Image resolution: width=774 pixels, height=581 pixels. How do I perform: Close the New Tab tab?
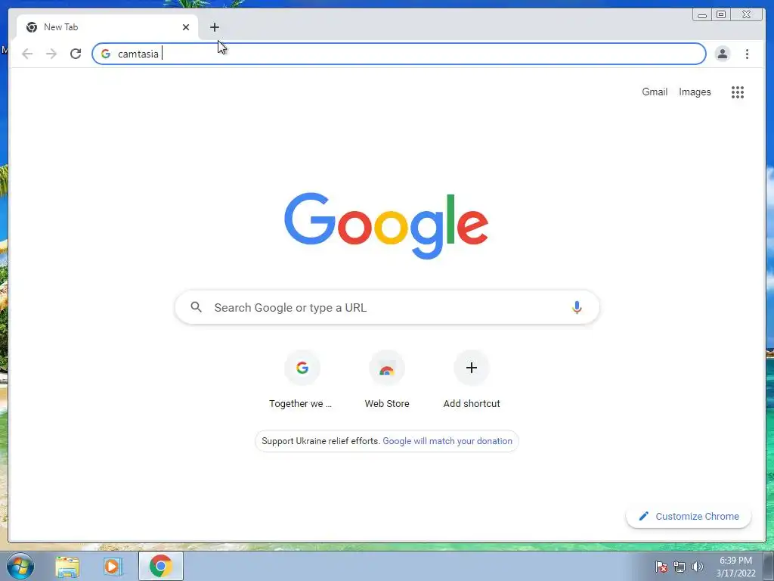pos(186,27)
